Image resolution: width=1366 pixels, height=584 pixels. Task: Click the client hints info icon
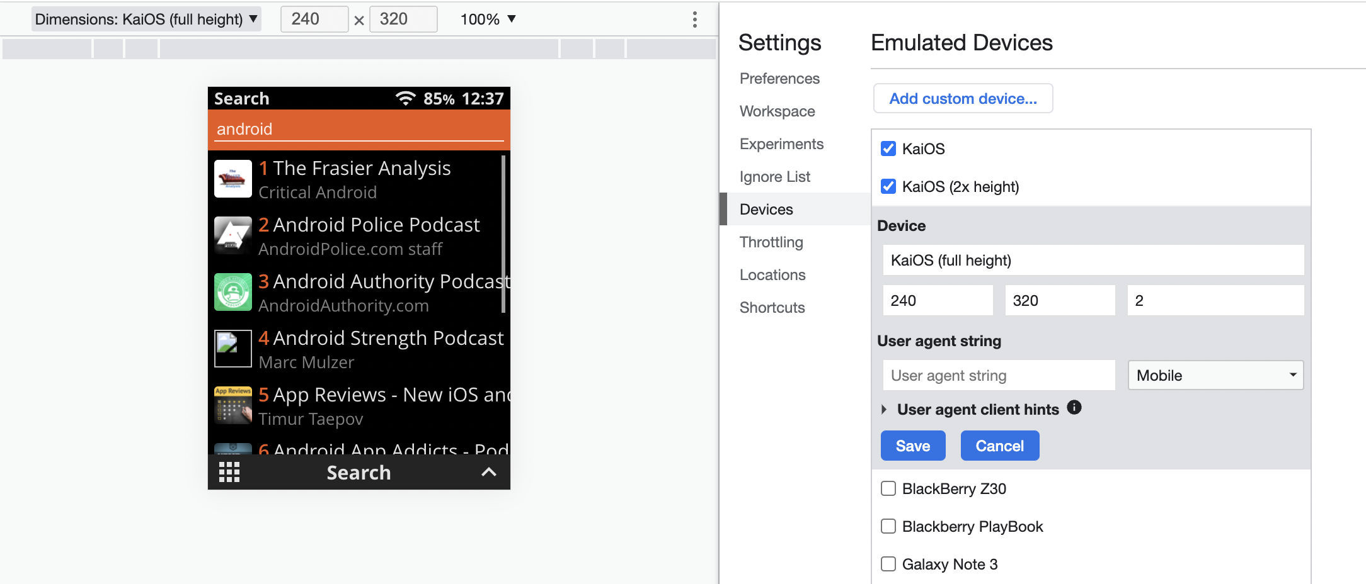point(1074,408)
